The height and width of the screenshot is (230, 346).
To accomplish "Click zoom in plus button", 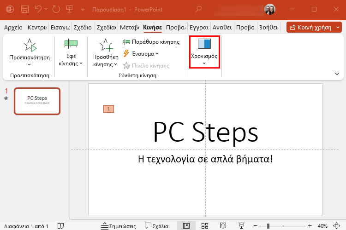I will pyautogui.click(x=310, y=226).
